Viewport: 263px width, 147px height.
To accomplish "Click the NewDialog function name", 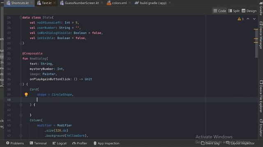I will tap(38, 59).
